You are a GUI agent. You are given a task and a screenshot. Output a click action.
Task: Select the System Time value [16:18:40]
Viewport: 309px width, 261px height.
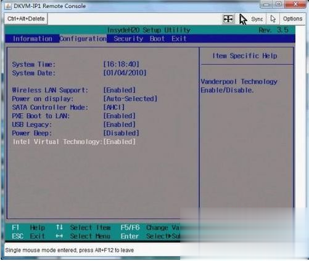click(x=122, y=64)
